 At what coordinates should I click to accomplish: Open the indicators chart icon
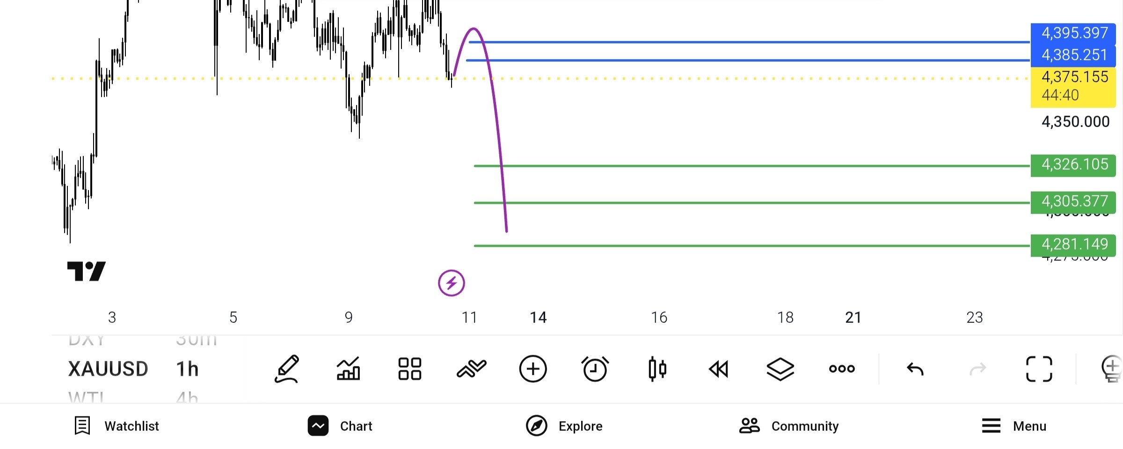[x=349, y=369]
